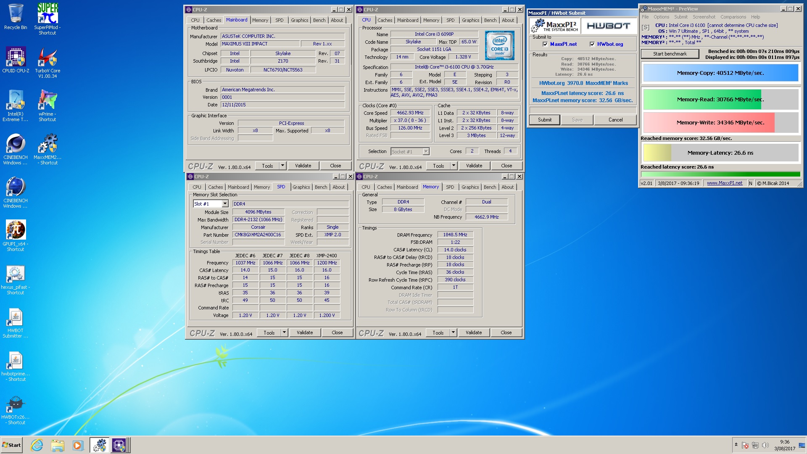807x454 pixels.
Task: Select Bench tab in the CPU tab window
Action: click(x=490, y=20)
